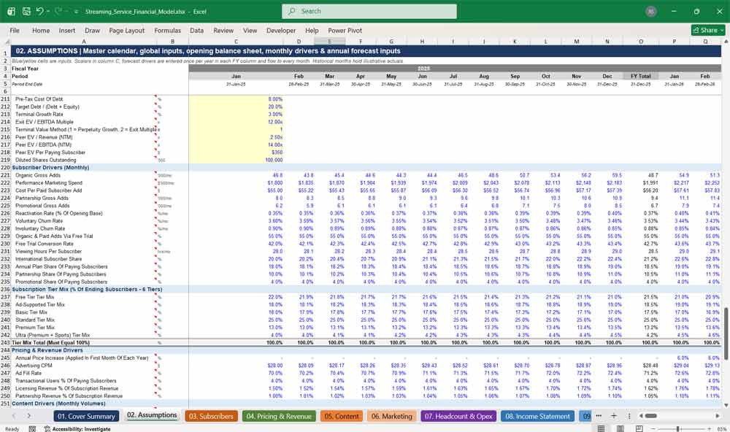730x432 pixels.
Task: Click the 63% zoom level button
Action: point(721,429)
